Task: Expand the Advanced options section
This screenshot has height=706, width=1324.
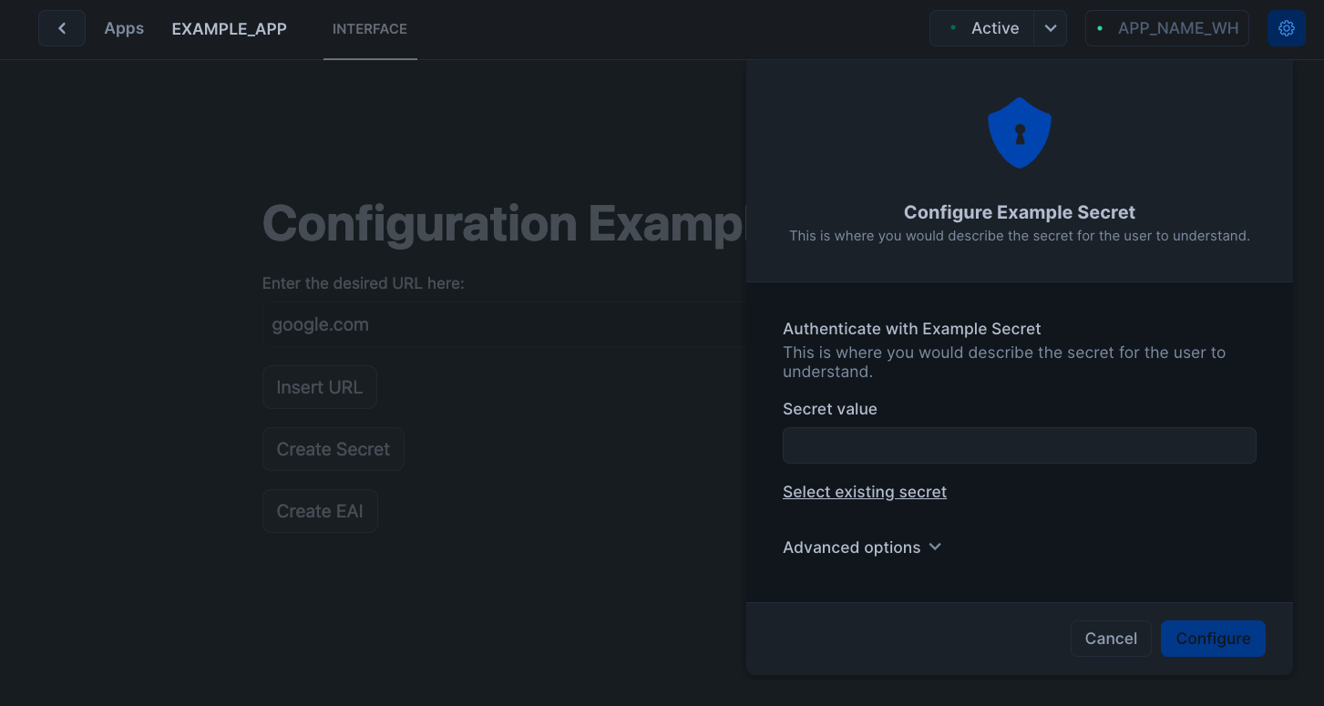Action: click(861, 547)
